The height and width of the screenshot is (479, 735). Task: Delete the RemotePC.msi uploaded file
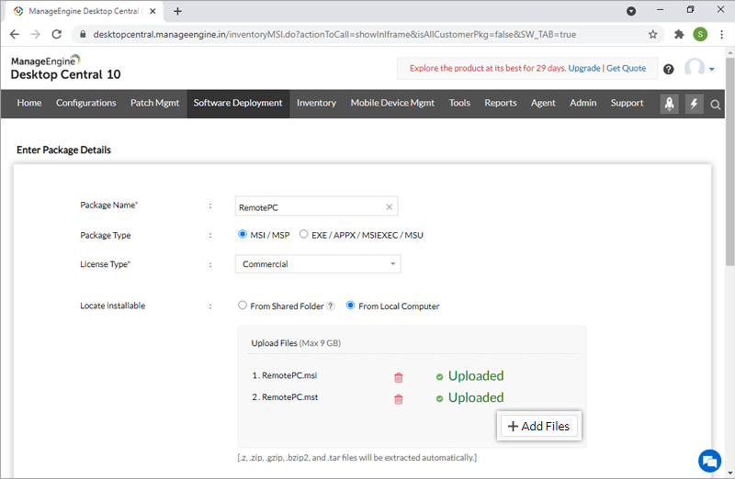[399, 377]
